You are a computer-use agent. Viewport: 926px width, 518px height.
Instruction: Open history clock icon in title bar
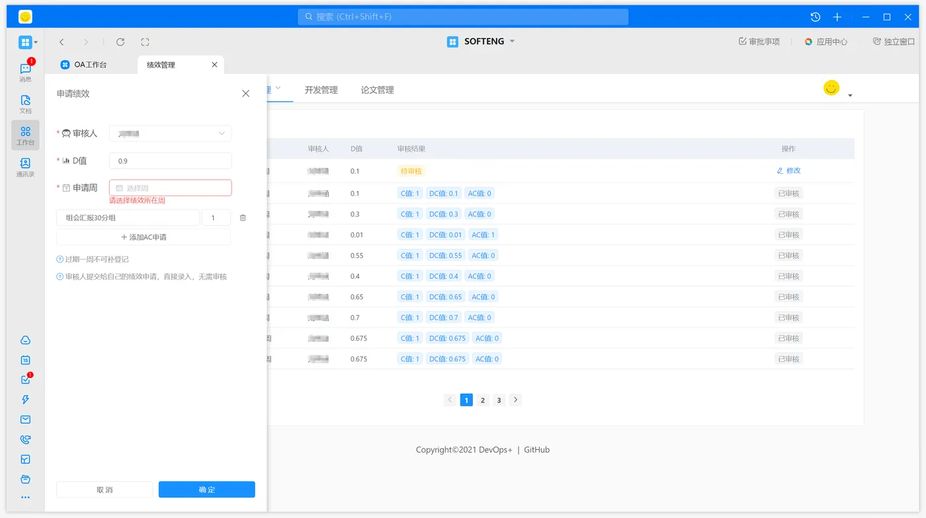[815, 17]
